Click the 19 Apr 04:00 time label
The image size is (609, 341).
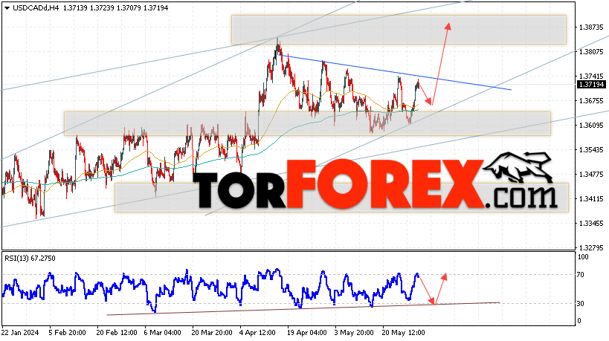click(307, 333)
